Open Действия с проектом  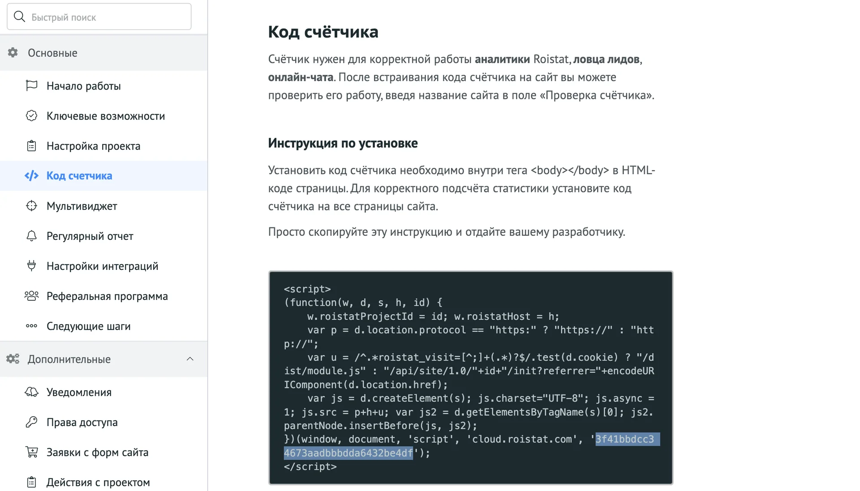98,482
